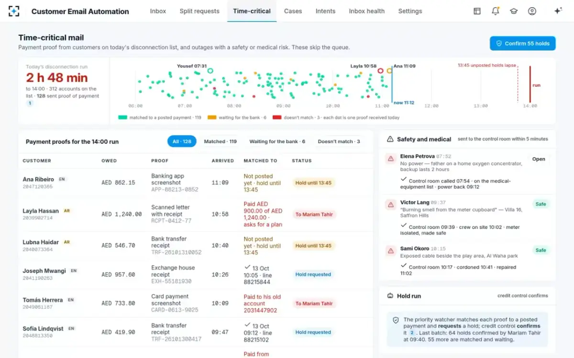The height and width of the screenshot is (358, 574).
Task: Click the orange waiting for the bank swatch
Action: [x=212, y=117]
